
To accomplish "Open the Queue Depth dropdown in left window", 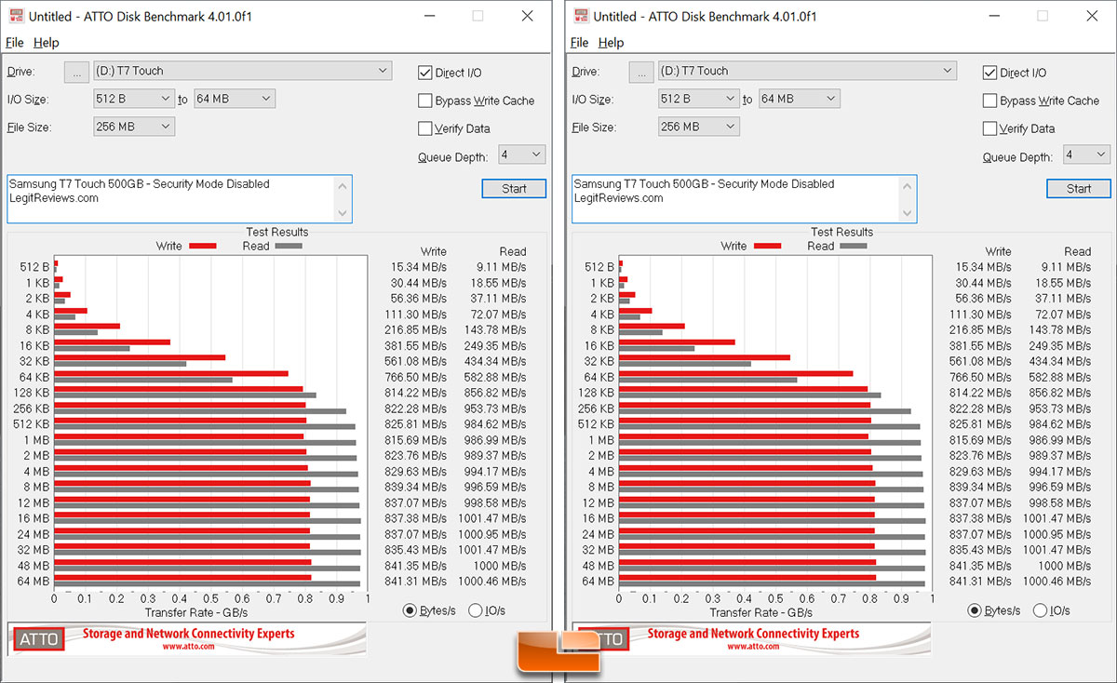I will point(522,154).
